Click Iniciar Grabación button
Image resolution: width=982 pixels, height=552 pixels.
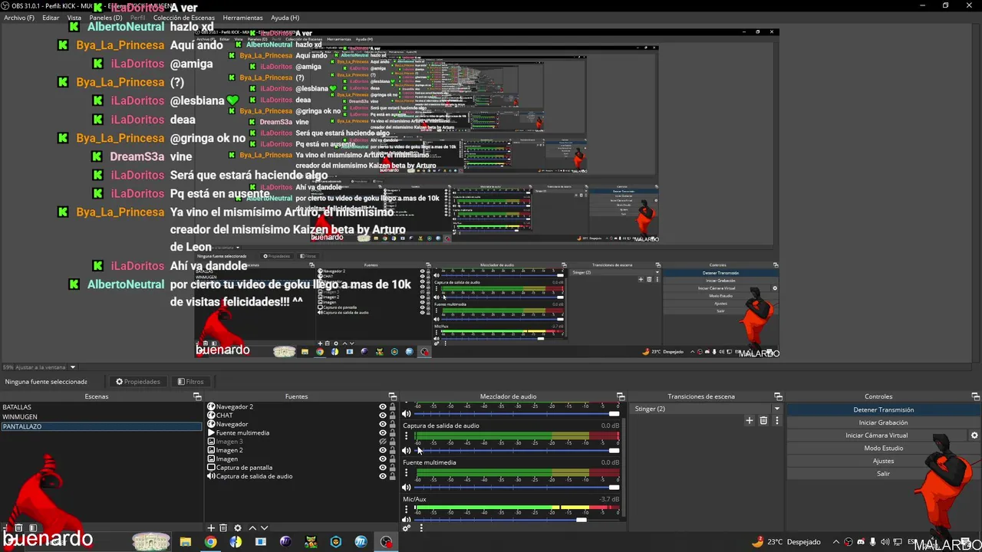coord(883,422)
